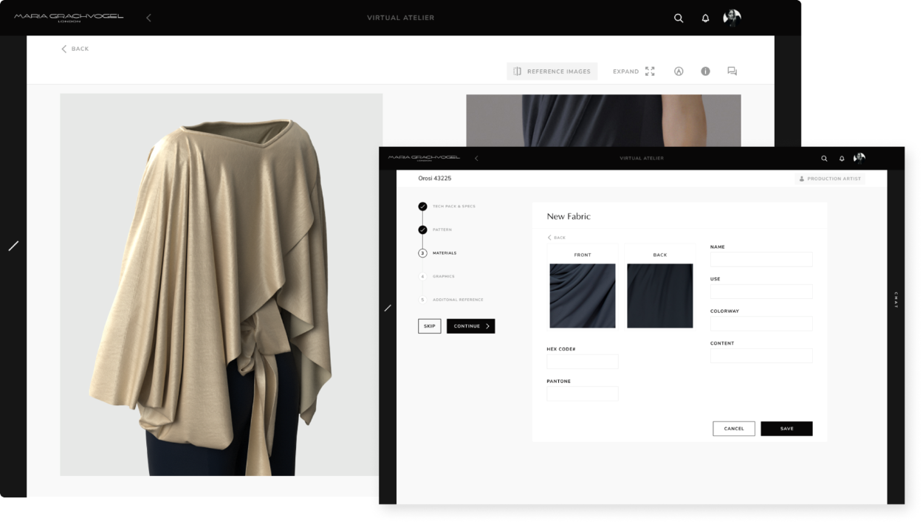
Task: Click the search icon in the back window header
Action: [x=678, y=18]
